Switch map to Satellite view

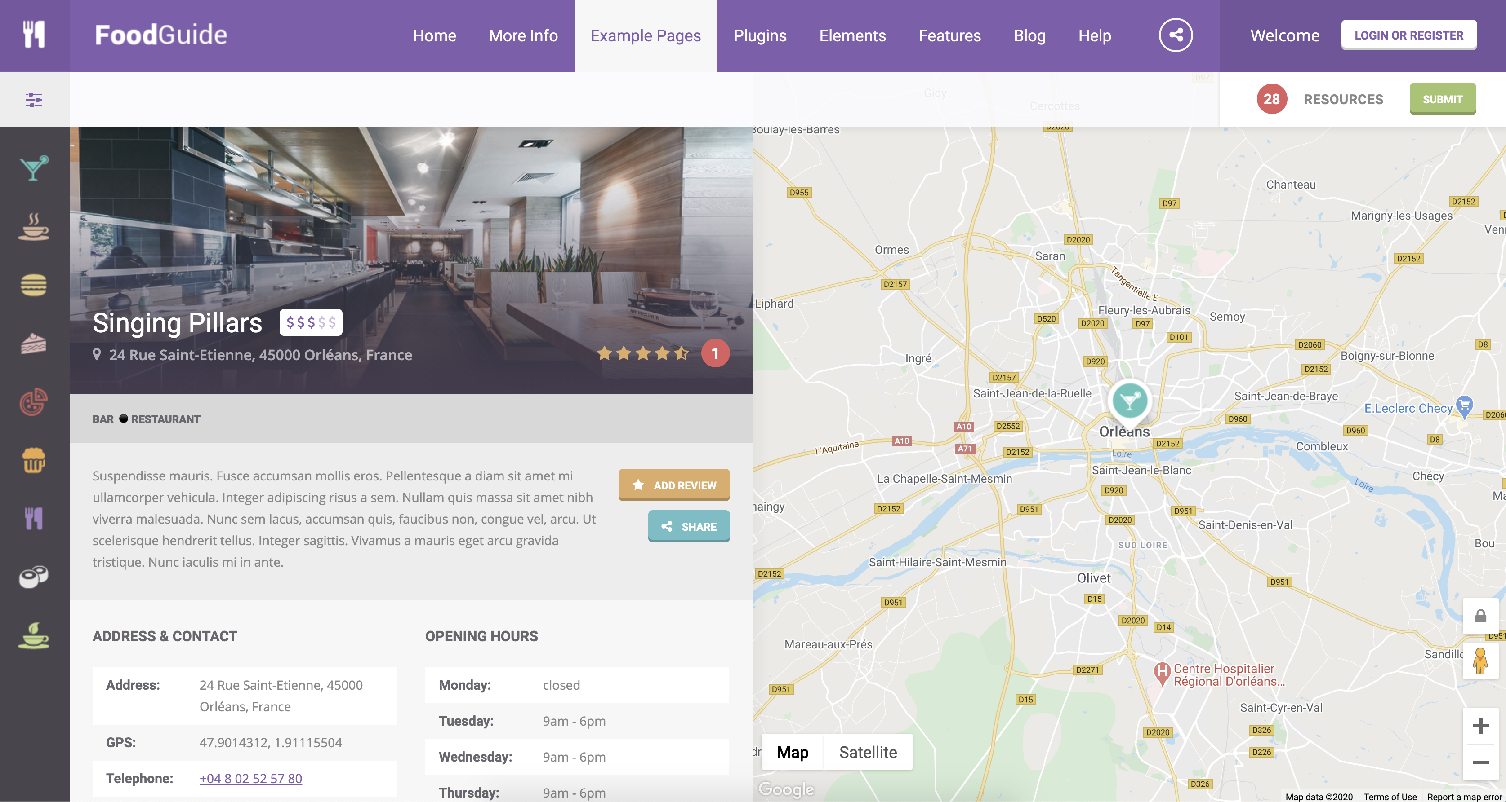click(868, 752)
